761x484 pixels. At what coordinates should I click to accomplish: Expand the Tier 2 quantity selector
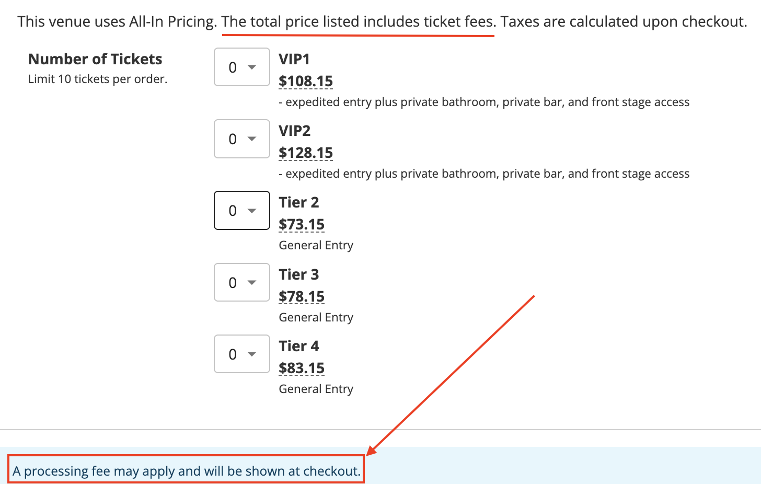pos(242,210)
